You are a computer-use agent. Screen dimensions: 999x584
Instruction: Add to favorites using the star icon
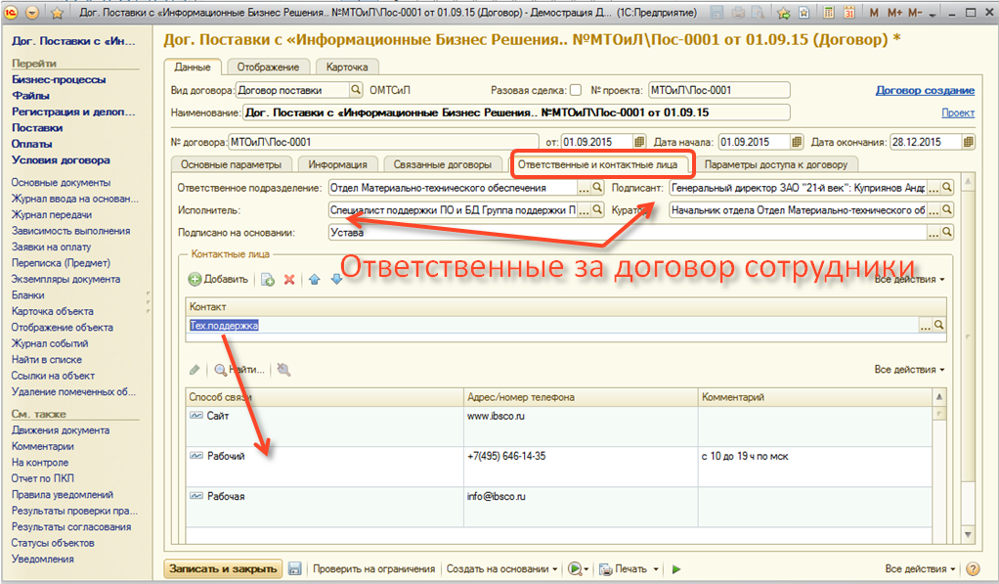57,14
